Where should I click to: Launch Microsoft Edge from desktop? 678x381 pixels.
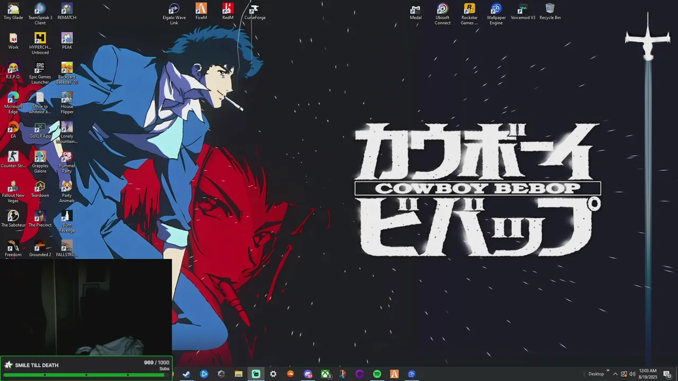(13, 103)
